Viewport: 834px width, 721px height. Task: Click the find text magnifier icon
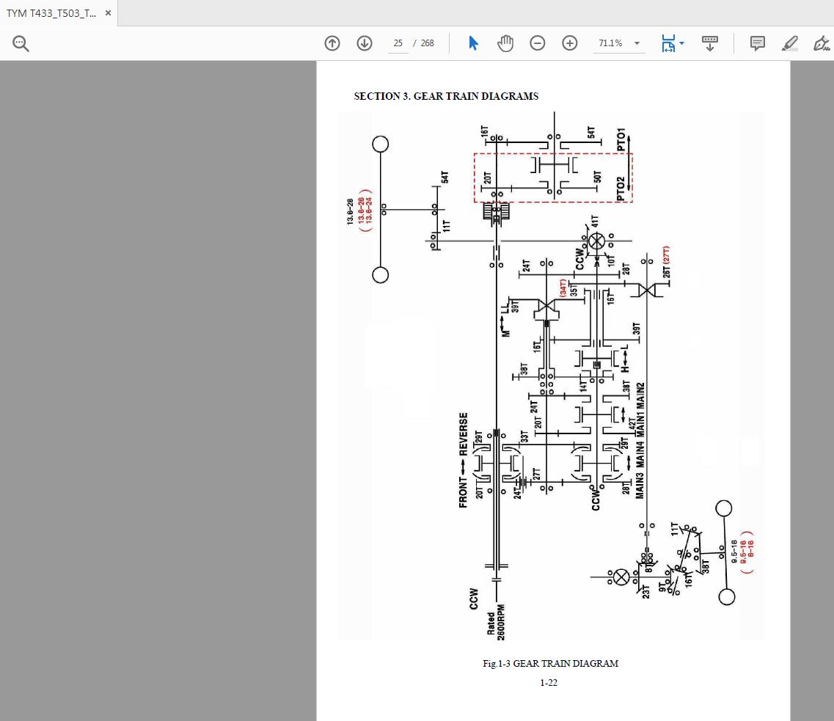point(21,44)
